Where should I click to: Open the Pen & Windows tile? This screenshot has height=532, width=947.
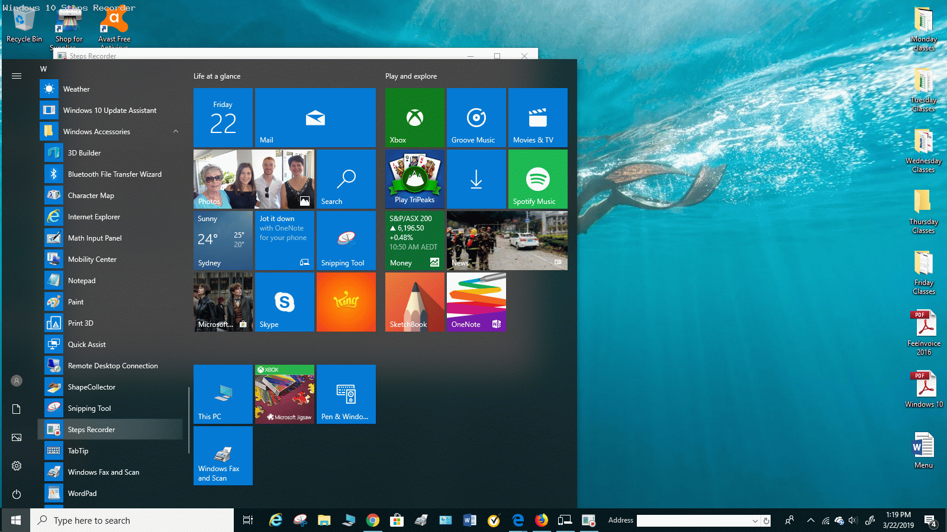346,394
